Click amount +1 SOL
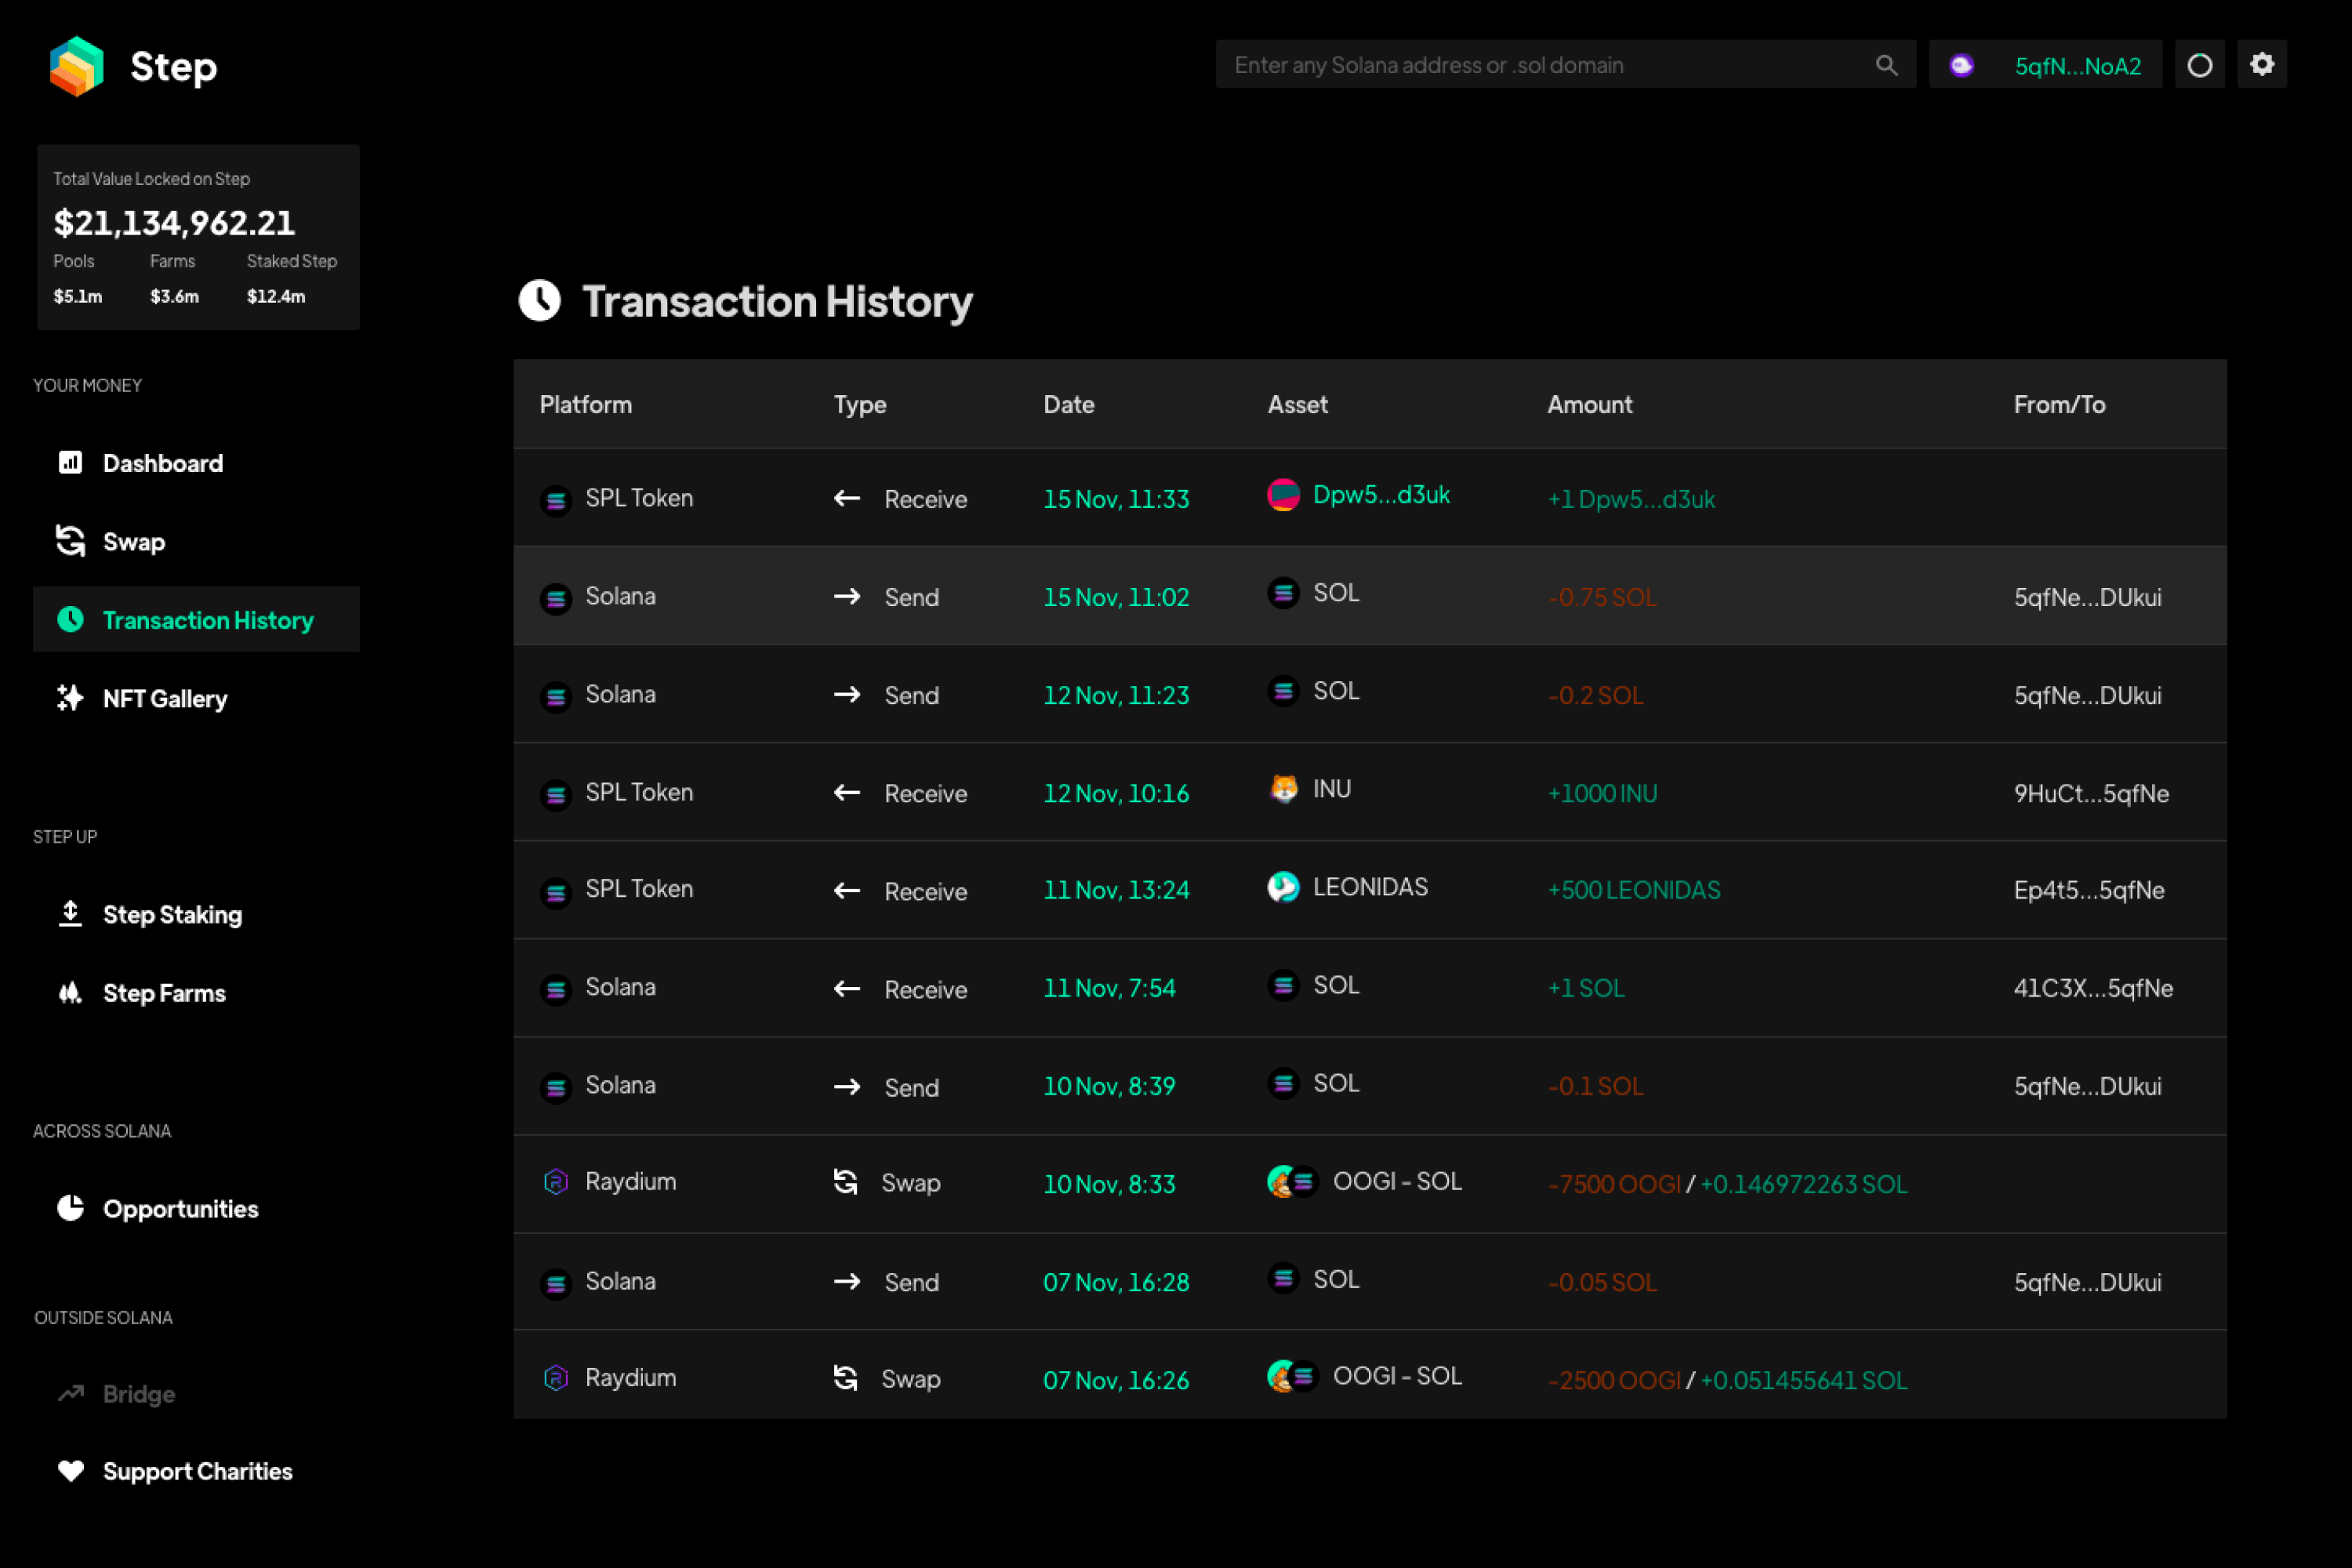Image resolution: width=2352 pixels, height=1568 pixels. tap(1586, 988)
